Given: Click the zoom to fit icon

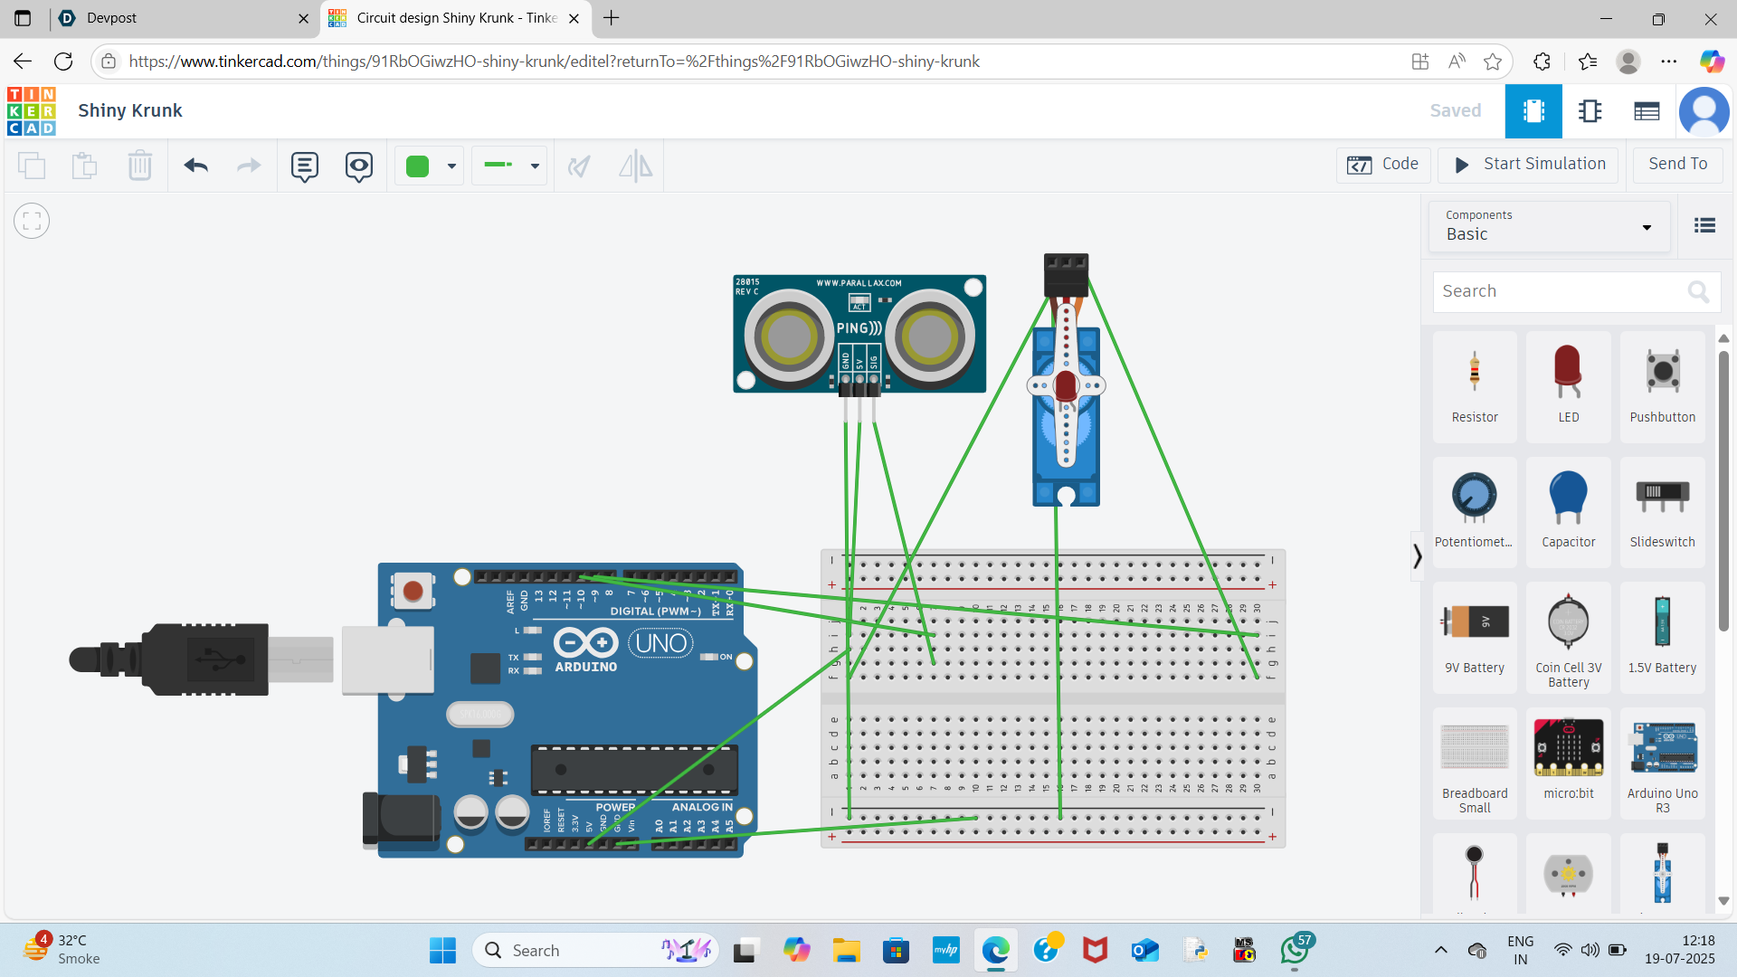Looking at the screenshot, I should pyautogui.click(x=32, y=221).
